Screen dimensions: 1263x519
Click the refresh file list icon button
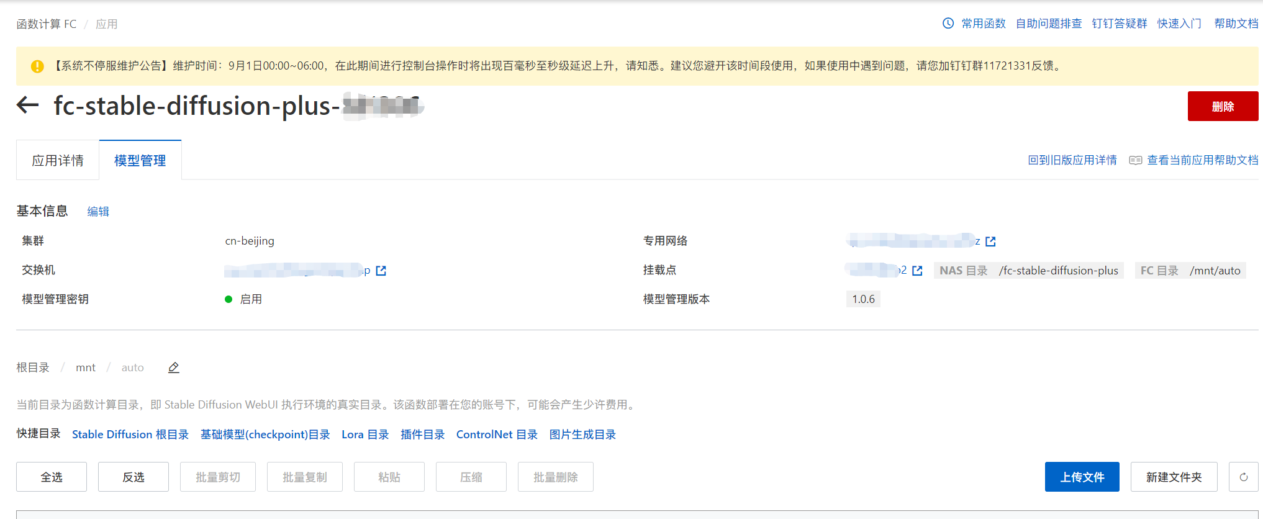click(x=1244, y=477)
